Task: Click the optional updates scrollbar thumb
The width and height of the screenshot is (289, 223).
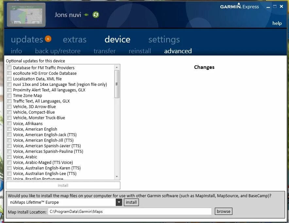Action: (117, 84)
